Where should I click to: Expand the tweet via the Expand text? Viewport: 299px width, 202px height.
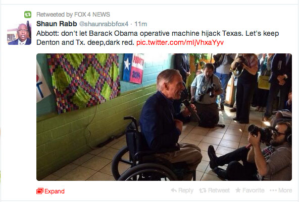[x=55, y=191]
